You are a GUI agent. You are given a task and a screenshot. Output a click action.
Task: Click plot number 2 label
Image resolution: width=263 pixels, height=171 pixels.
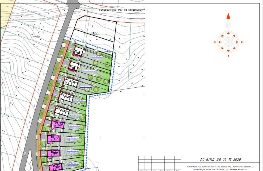48,59
